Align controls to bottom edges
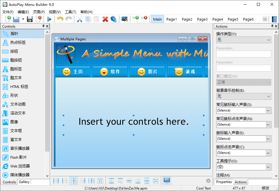The width and height of the screenshot is (279, 191). click(x=138, y=181)
